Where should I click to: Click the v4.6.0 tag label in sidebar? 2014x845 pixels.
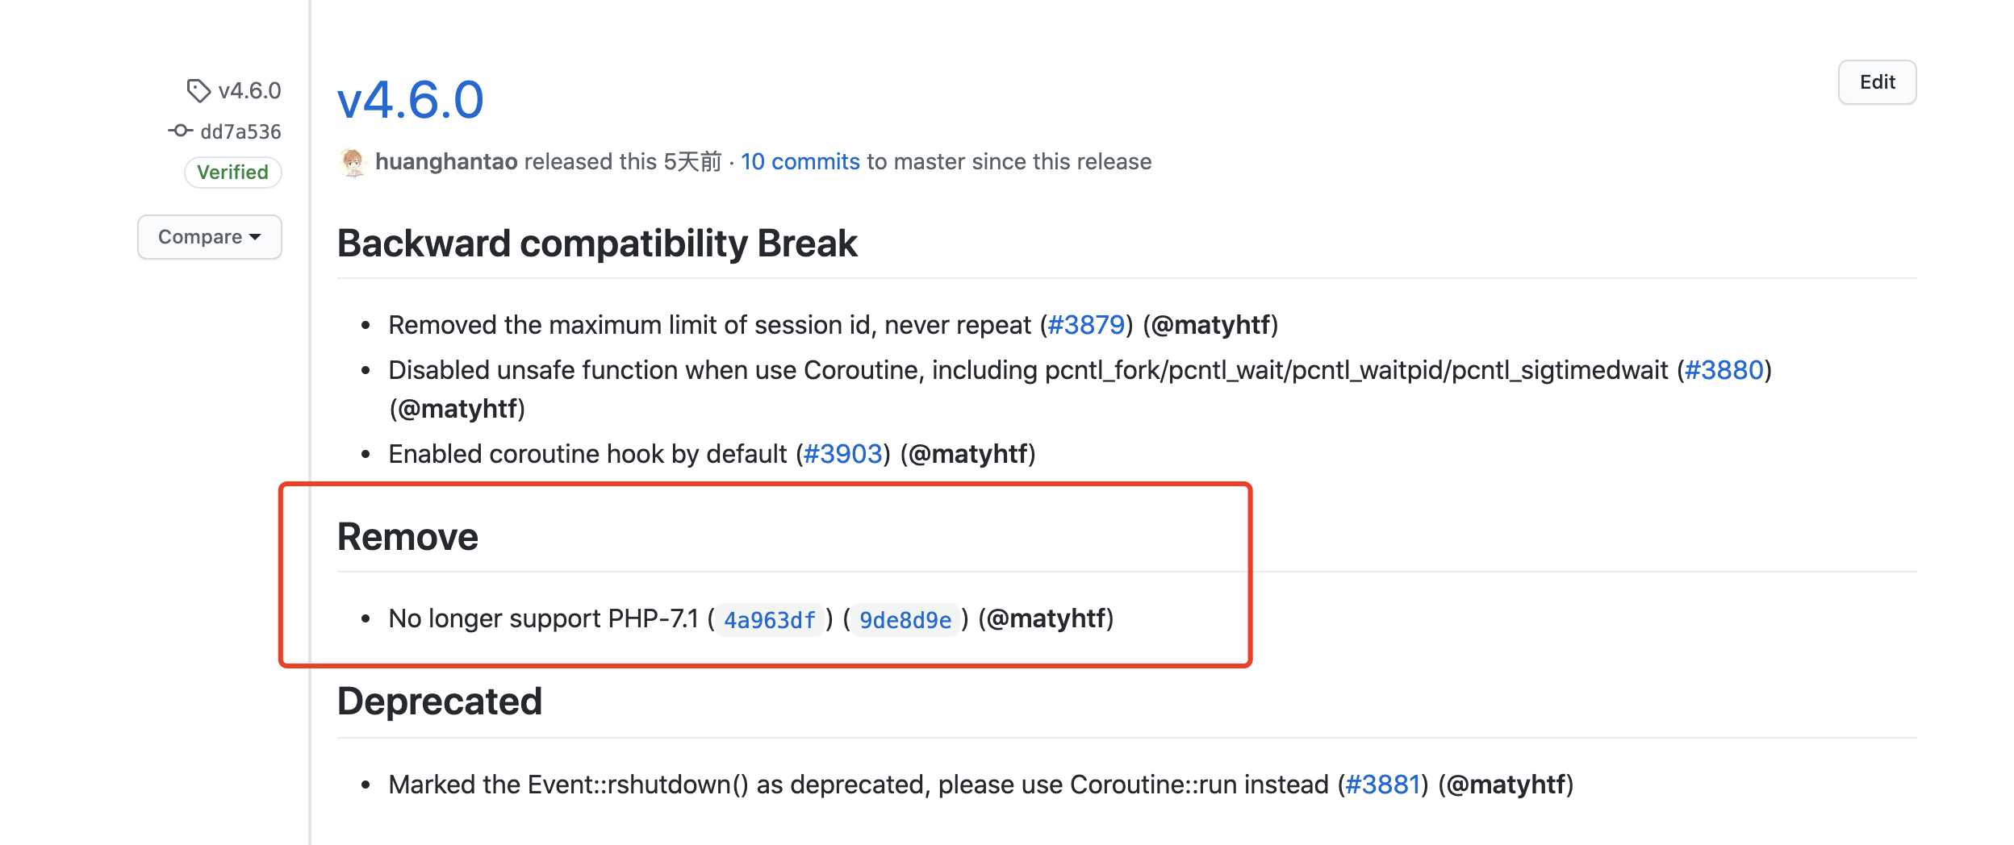click(250, 90)
